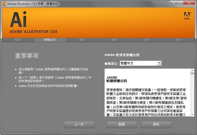Select the 選項 step tab
197x135 pixels.
pyautogui.click(x=82, y=40)
